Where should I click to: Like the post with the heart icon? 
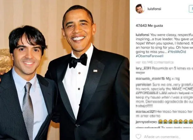pos(138,136)
